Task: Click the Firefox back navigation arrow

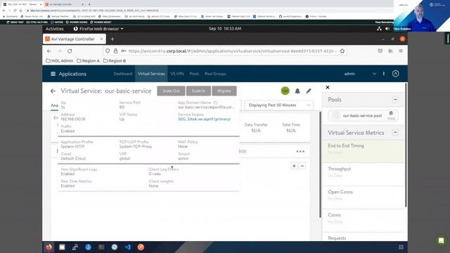Action: 49,51
